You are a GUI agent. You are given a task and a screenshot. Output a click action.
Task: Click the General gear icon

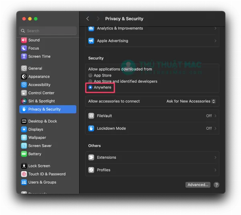click(24, 68)
